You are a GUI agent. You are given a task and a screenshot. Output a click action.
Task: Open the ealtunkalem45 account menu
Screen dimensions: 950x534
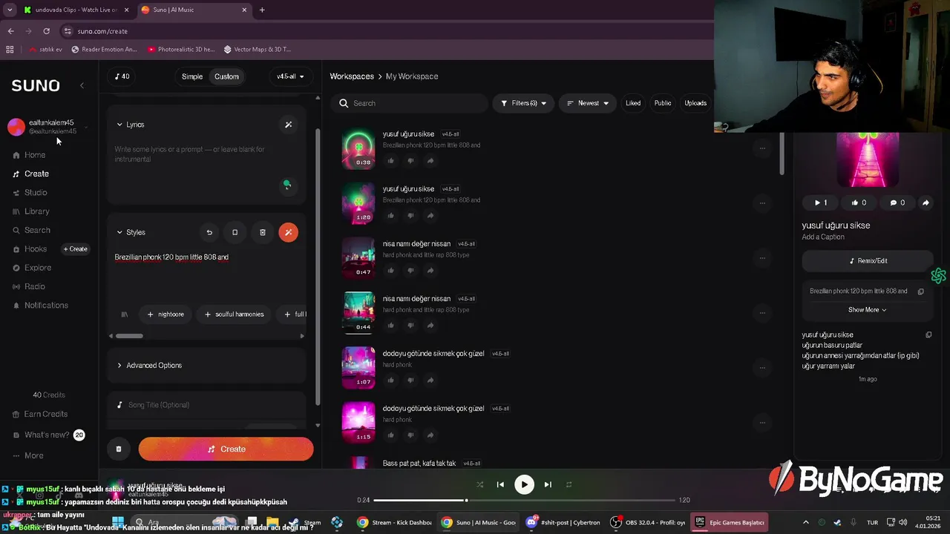[48, 126]
